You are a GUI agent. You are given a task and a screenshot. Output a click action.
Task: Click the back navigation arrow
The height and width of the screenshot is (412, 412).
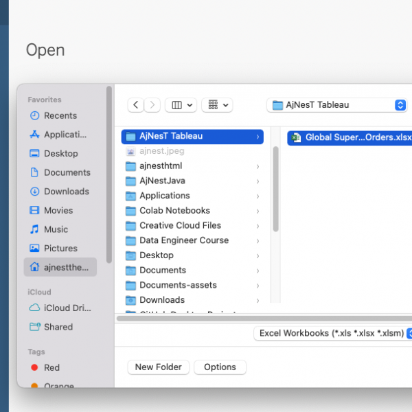point(136,105)
